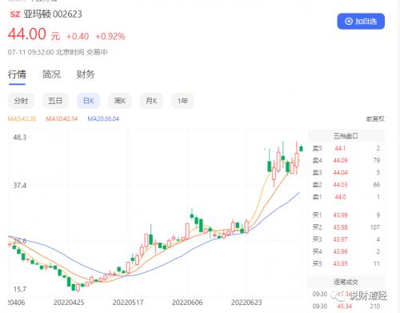
Task: Open the 前复权 adjustment option
Action: point(375,119)
